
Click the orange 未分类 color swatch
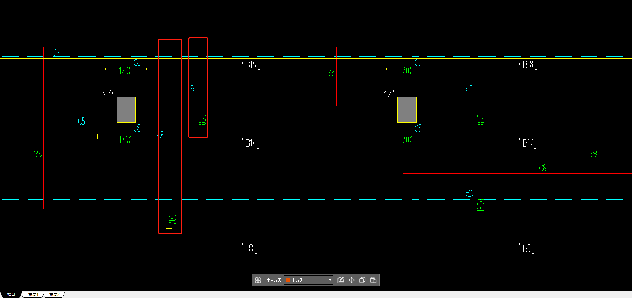288,280
